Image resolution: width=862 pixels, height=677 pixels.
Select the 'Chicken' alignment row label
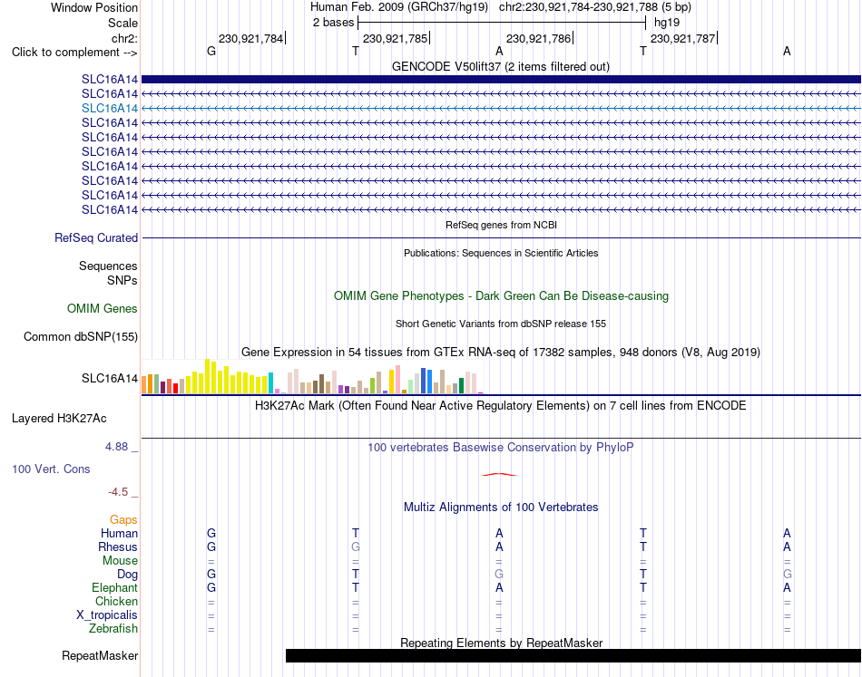(116, 601)
